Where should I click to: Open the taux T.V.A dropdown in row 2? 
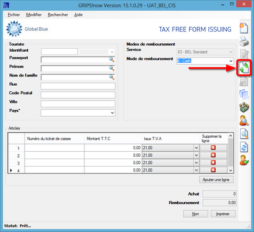pyautogui.click(x=196, y=155)
